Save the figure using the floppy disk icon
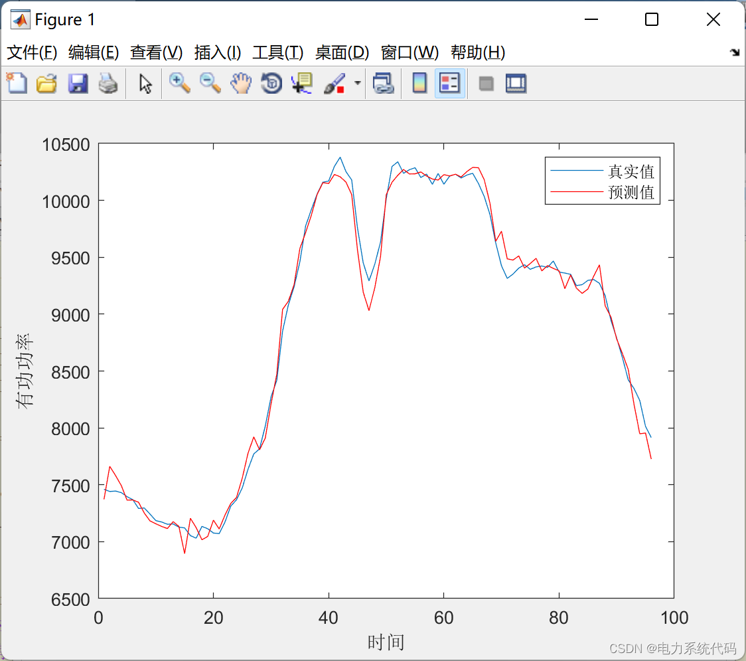This screenshot has height=661, width=746. pyautogui.click(x=78, y=84)
